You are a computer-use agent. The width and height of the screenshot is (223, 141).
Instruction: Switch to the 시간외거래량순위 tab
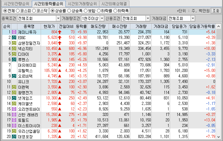(82, 4)
